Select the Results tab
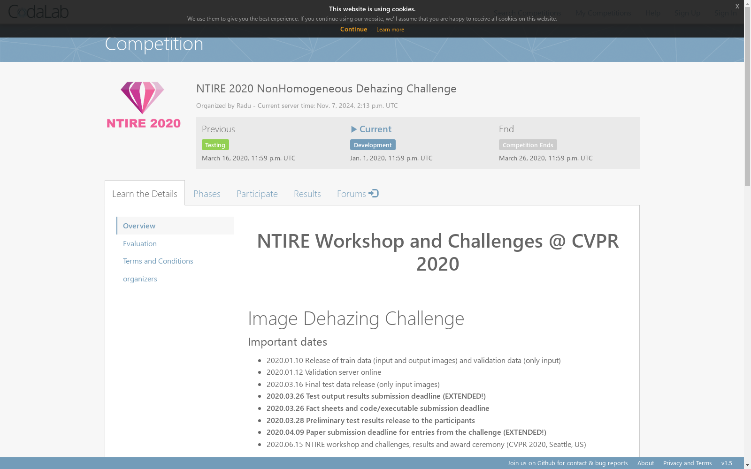This screenshot has height=469, width=751. pos(307,194)
